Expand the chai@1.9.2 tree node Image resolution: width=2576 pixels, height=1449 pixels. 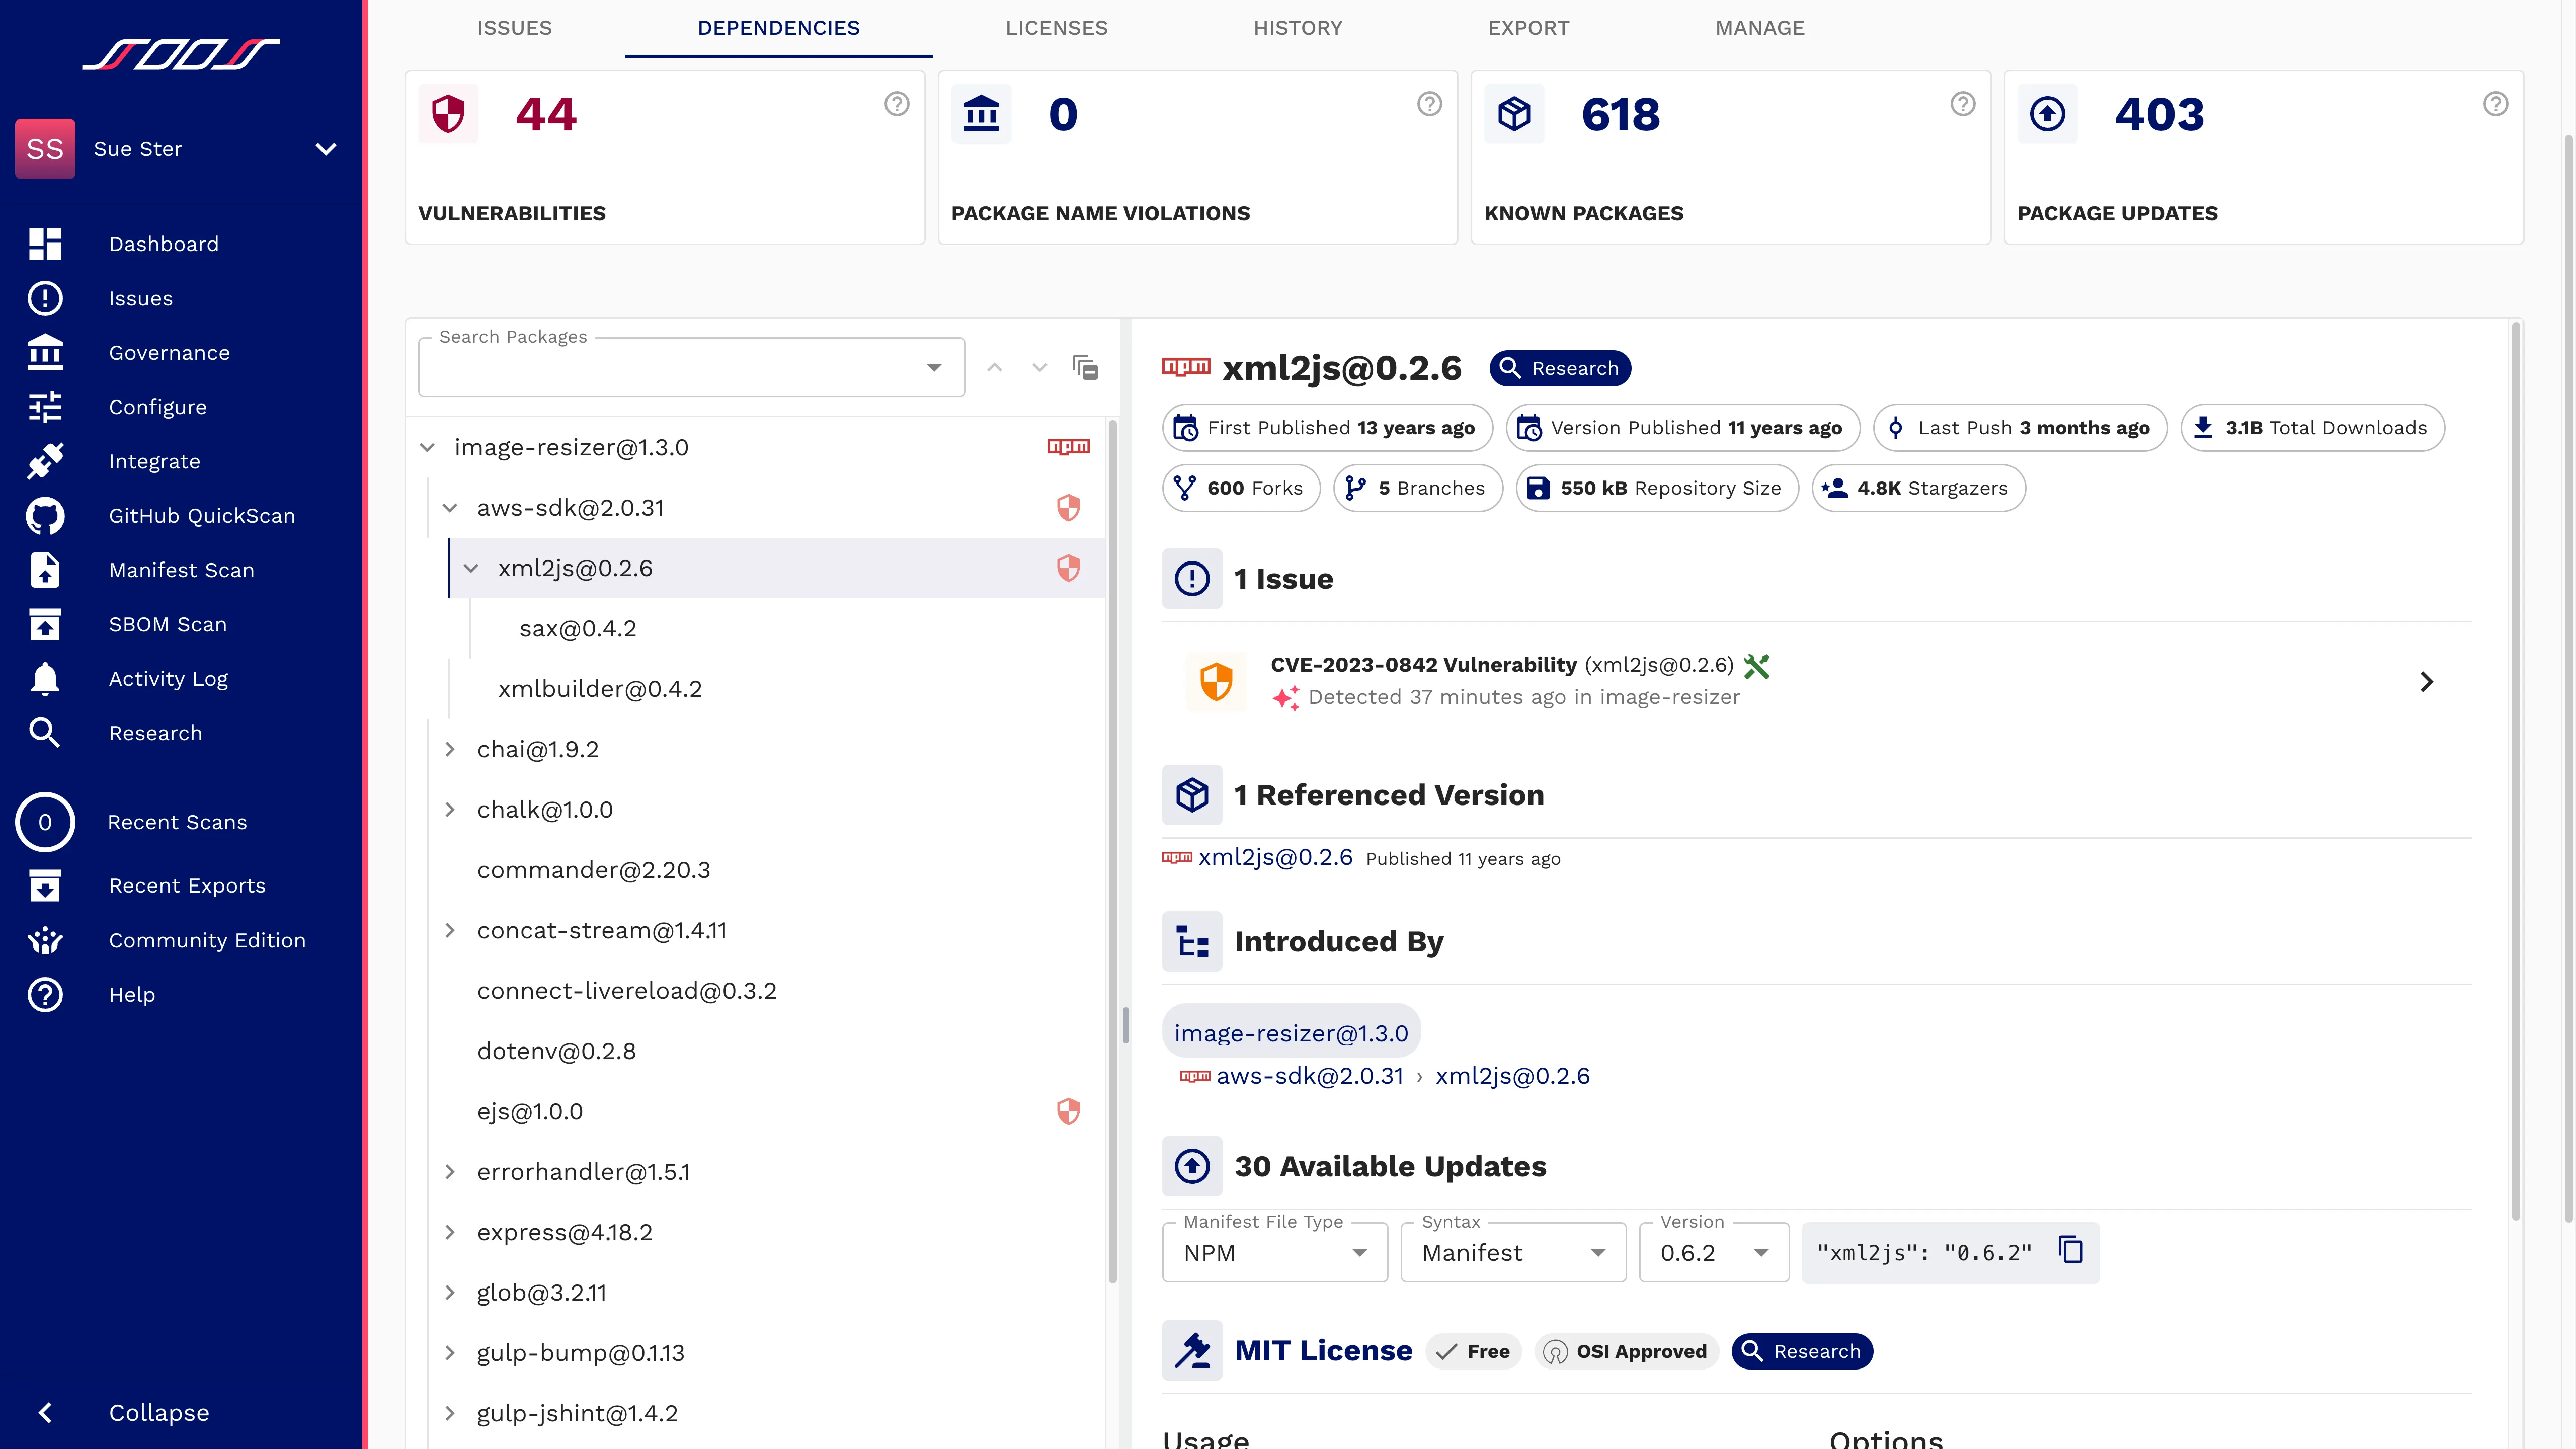(450, 749)
